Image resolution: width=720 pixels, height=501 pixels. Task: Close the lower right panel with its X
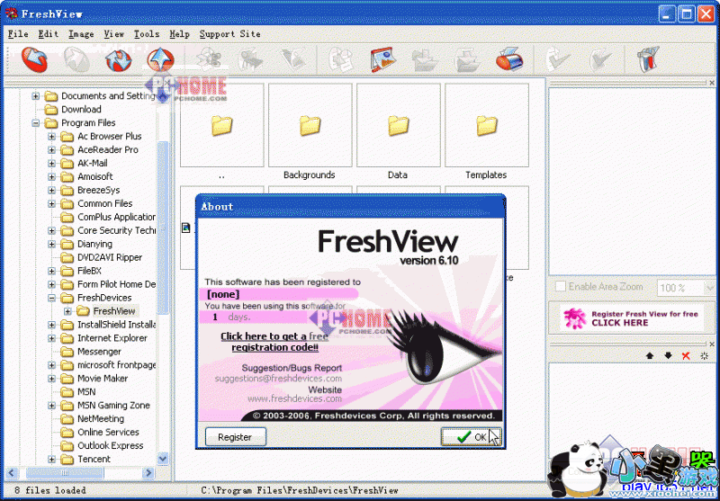point(712,344)
